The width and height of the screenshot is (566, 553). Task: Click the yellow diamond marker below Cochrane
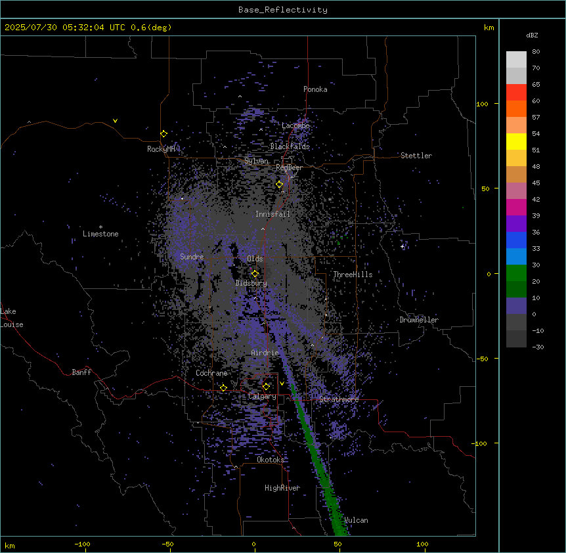click(x=223, y=388)
